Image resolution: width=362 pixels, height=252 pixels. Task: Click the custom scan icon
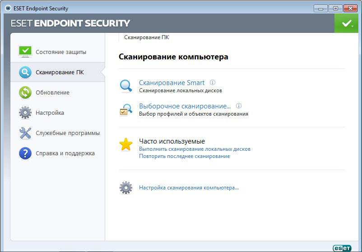coord(126,109)
